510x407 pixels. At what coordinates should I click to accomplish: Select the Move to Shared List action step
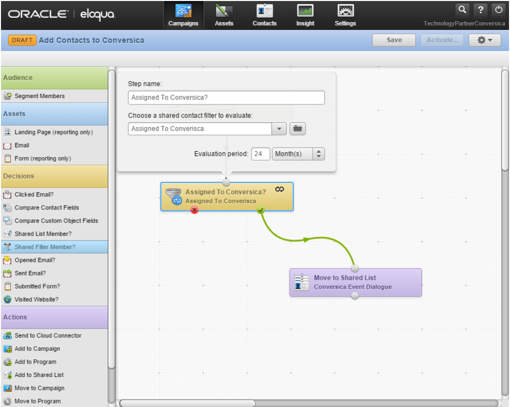point(356,282)
